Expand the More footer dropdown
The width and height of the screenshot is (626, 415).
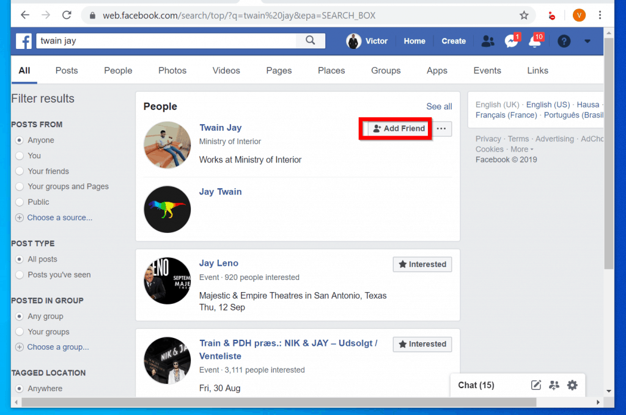[x=522, y=149]
